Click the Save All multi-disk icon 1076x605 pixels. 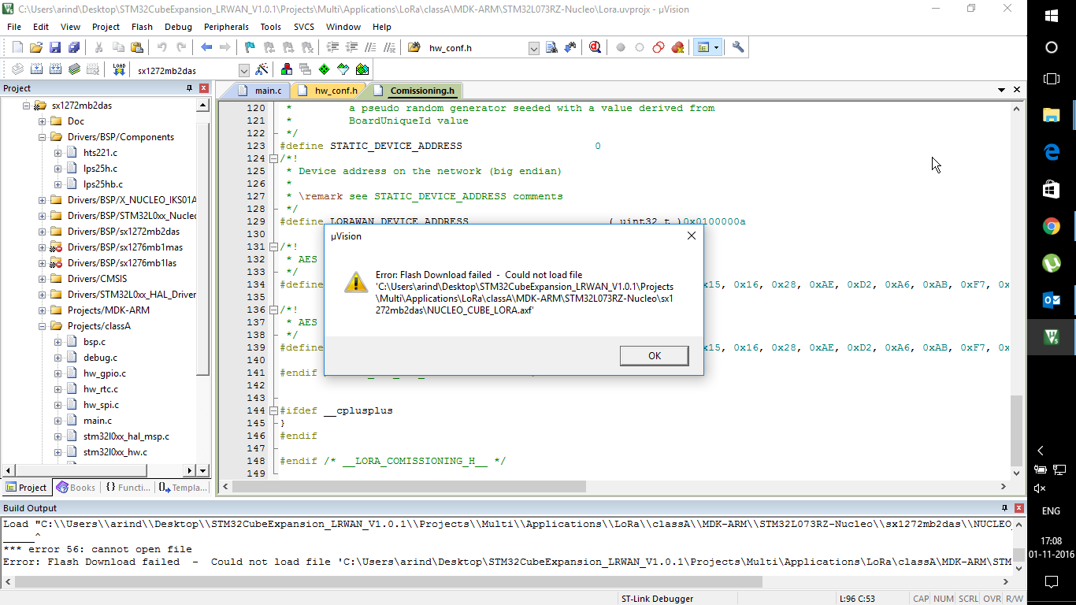(x=73, y=47)
